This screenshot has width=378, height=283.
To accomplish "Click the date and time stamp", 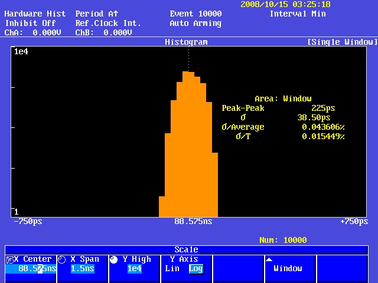I will pyautogui.click(x=286, y=4).
